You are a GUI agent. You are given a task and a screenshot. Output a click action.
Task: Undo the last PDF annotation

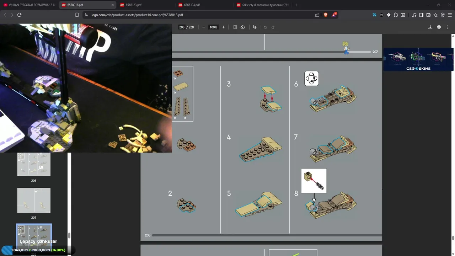pos(265,27)
